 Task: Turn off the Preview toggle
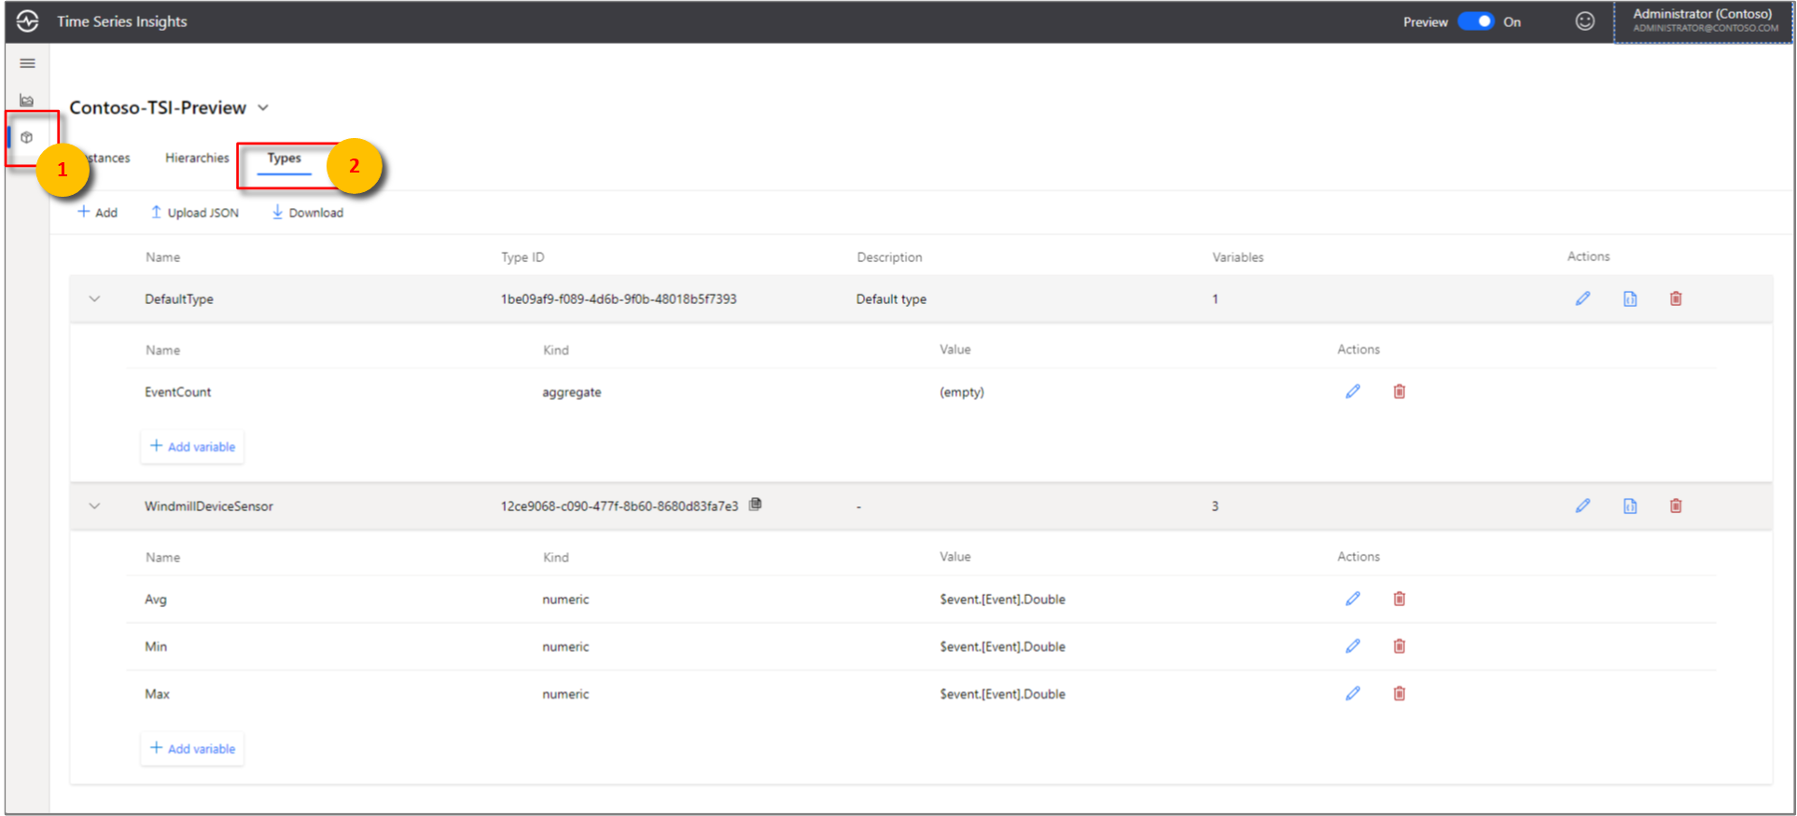click(x=1475, y=21)
